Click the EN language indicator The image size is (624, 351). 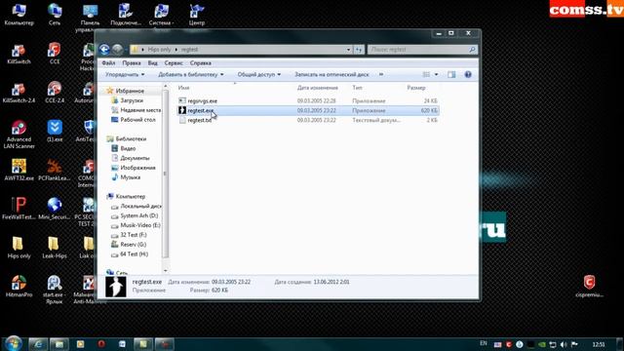pos(484,343)
